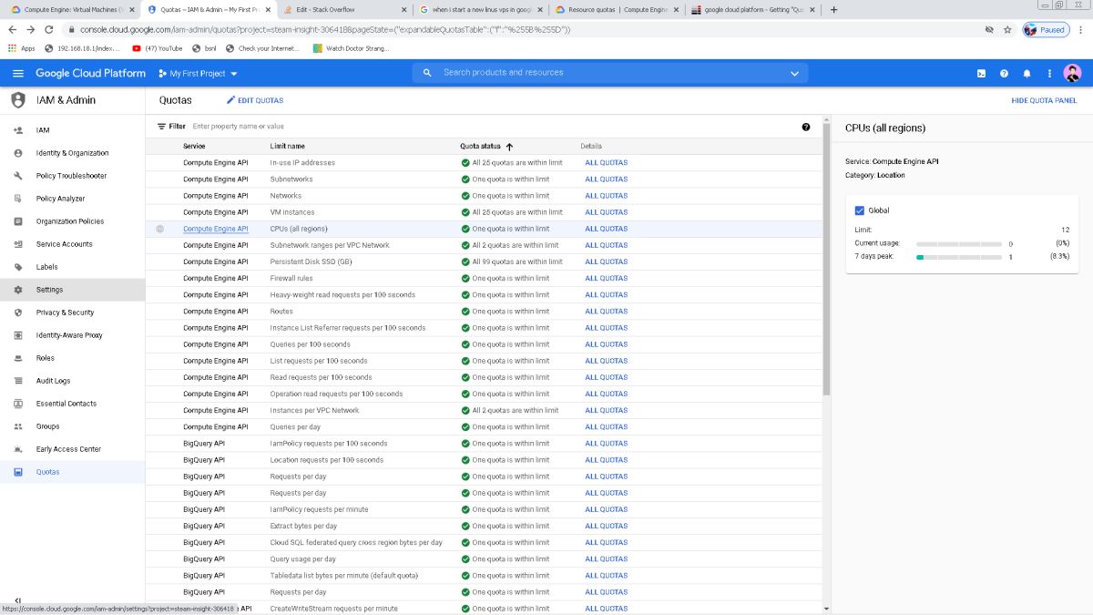Open the My First Project selector dropdown
The height and width of the screenshot is (615, 1093).
click(x=198, y=73)
